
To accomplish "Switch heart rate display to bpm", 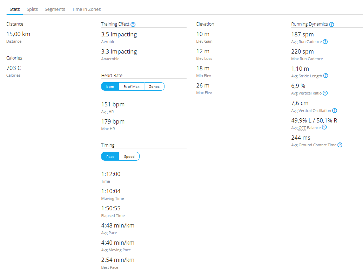I will 110,86.
